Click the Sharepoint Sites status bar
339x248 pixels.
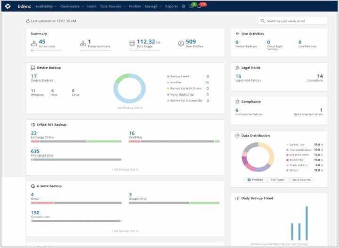click(76, 160)
